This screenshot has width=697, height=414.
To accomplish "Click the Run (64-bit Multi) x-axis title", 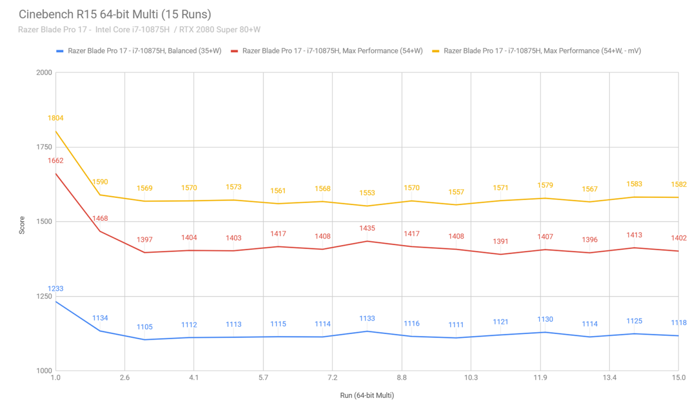I will coord(367,395).
